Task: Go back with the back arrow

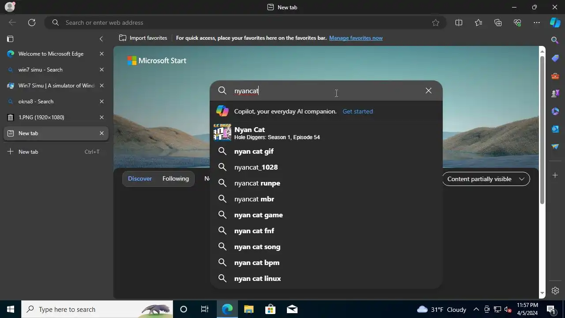Action: pyautogui.click(x=12, y=23)
